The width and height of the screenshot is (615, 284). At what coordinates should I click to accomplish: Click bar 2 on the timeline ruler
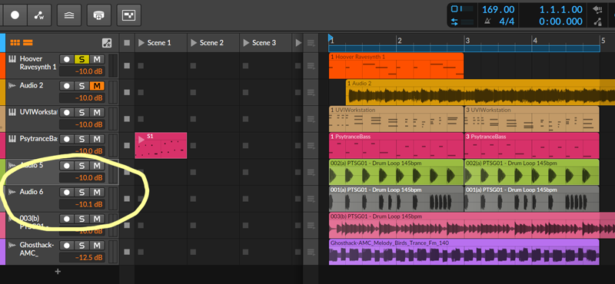pos(399,41)
